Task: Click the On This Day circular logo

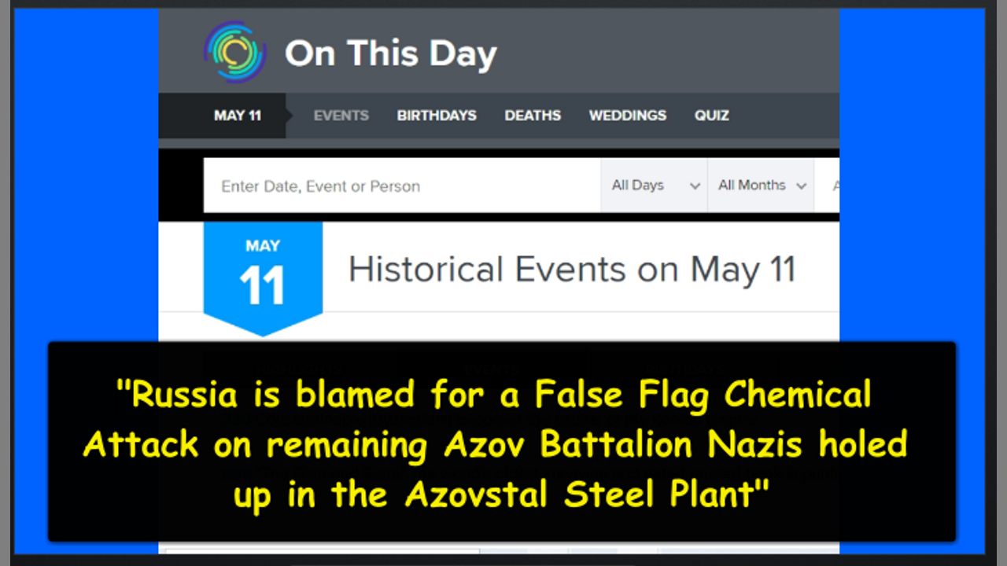Action: click(234, 53)
